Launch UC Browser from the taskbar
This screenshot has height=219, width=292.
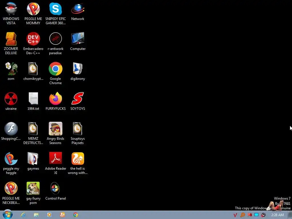pos(62,215)
